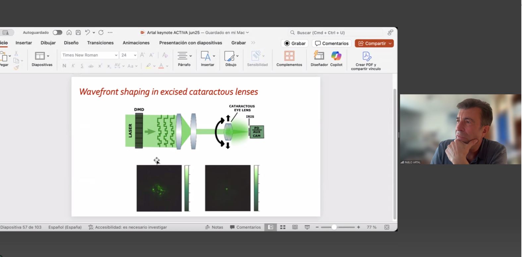This screenshot has height=257, width=522.
Task: Redo the last action
Action: (x=101, y=32)
